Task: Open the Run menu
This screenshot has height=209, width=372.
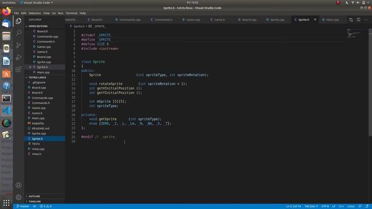Action: [60, 13]
